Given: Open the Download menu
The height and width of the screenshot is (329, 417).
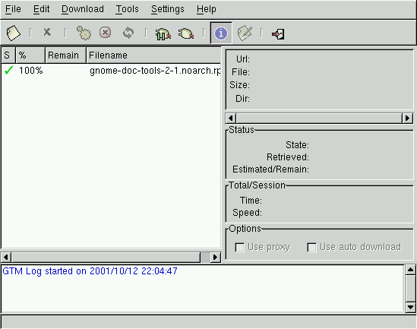Looking at the screenshot, I should [83, 9].
